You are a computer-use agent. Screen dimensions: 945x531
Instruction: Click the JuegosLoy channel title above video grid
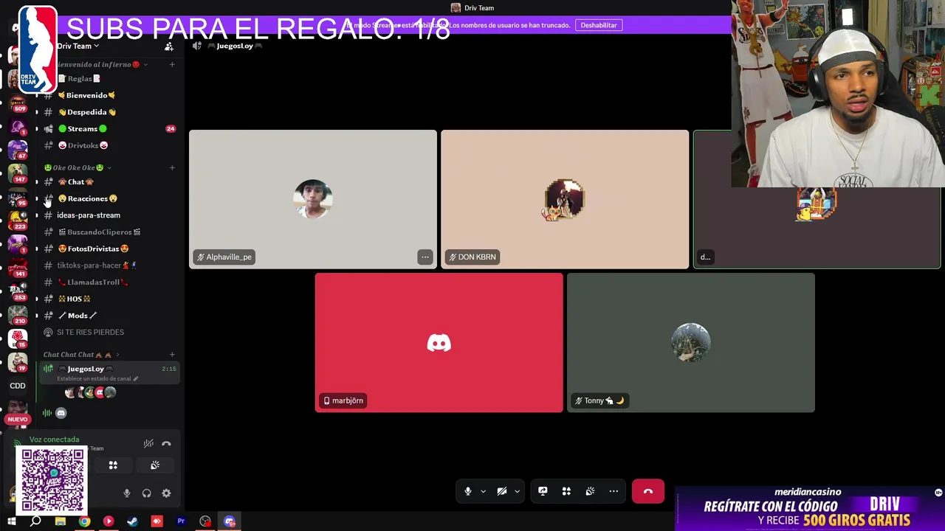tap(235, 46)
